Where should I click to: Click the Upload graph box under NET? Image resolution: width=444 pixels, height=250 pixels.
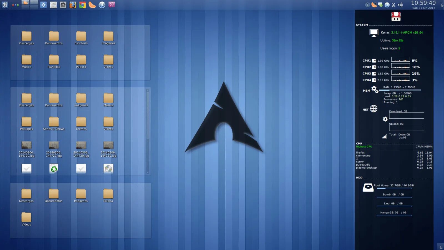407,128
